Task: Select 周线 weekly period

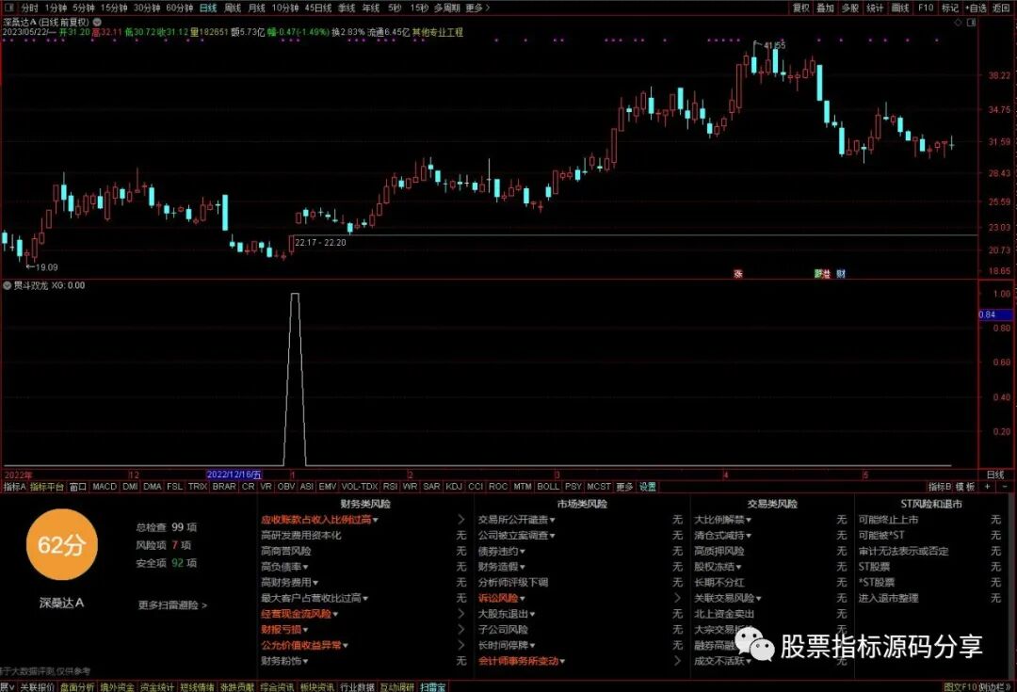Action: 233,8
